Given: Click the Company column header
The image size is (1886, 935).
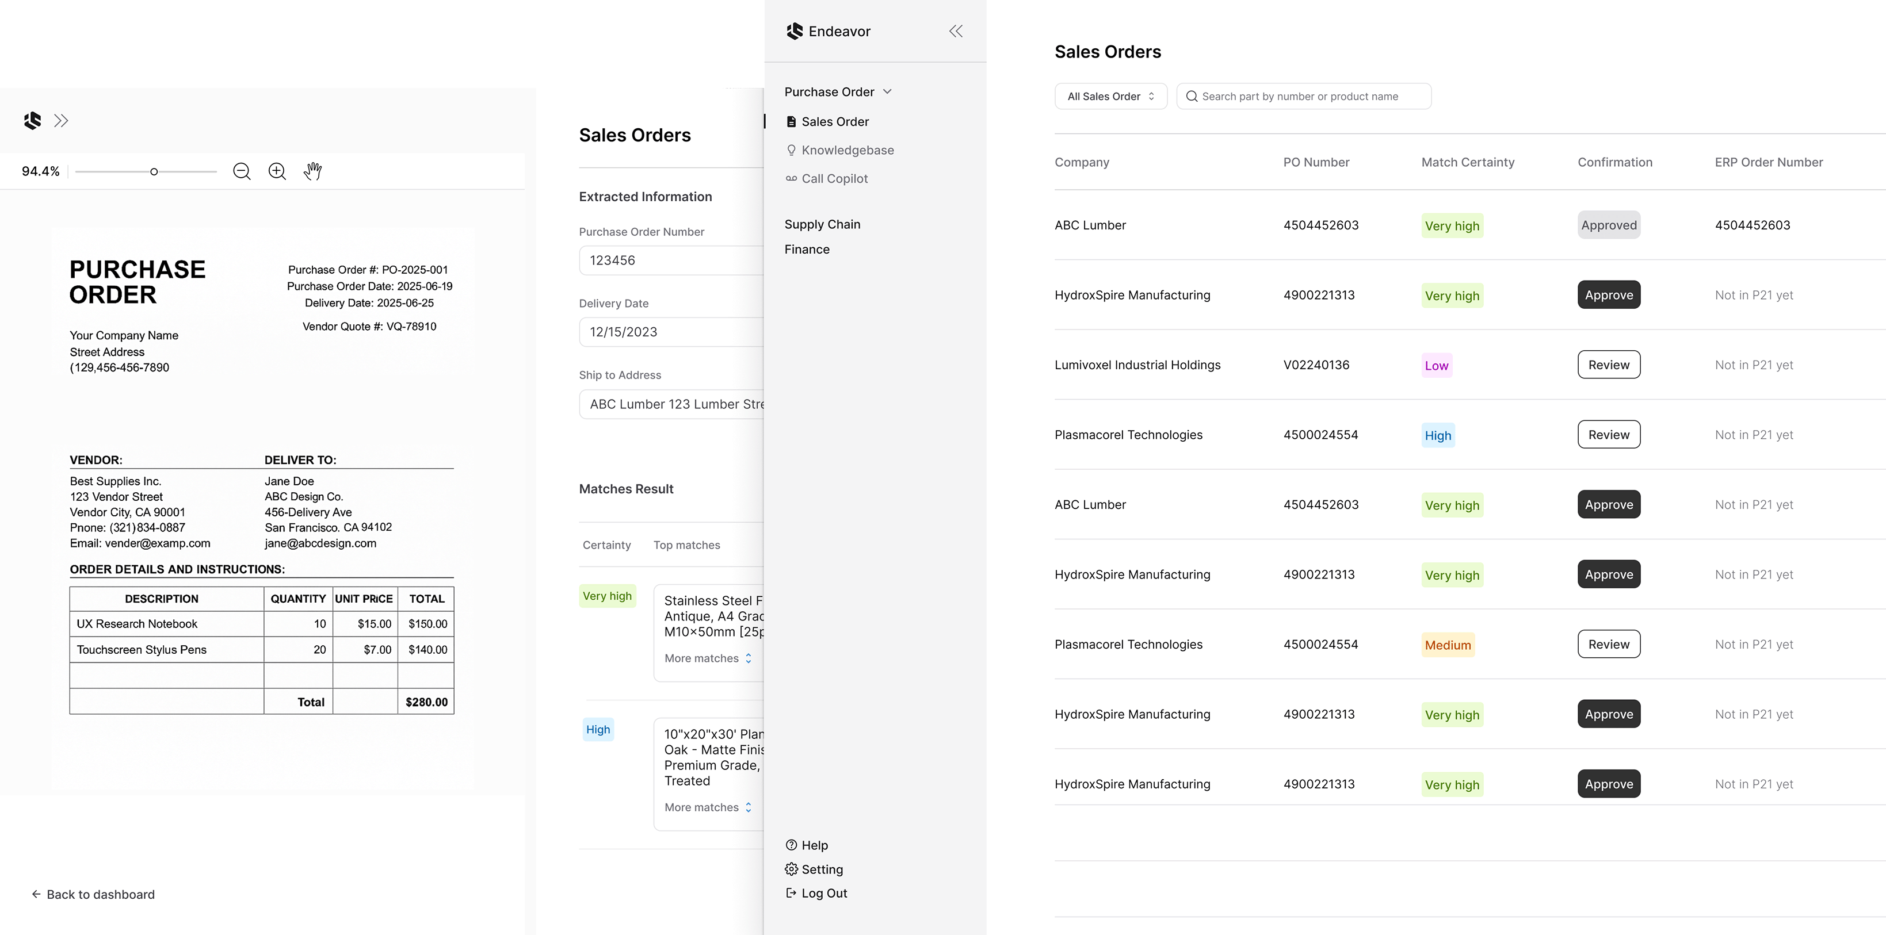Looking at the screenshot, I should (1082, 162).
